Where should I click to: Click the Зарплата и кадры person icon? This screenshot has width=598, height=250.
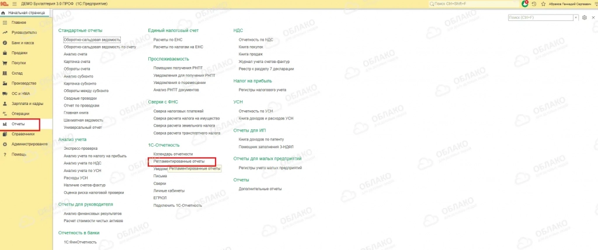pyautogui.click(x=5, y=104)
